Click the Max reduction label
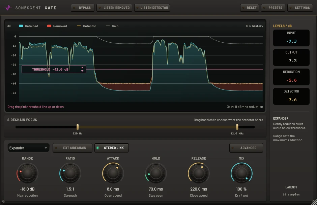 28,195
